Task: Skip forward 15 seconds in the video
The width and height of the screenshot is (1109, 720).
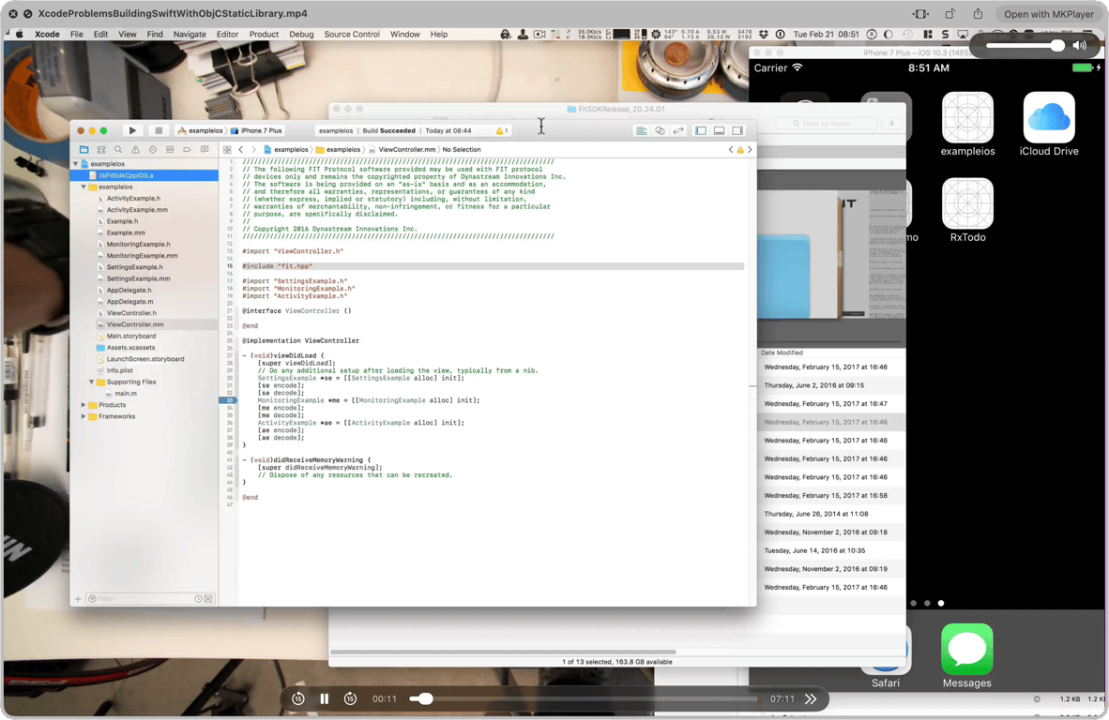Action: pos(350,698)
